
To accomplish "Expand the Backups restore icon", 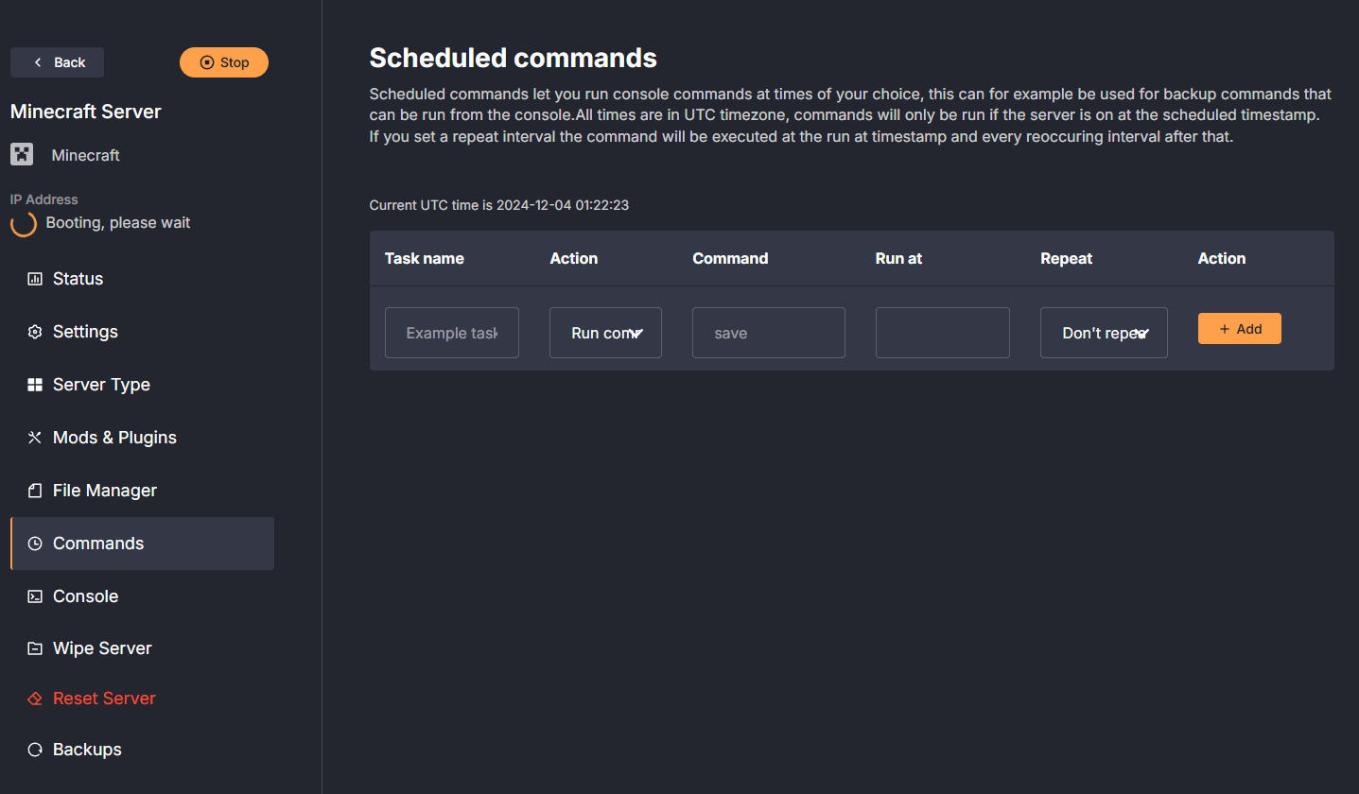I will click(x=34, y=749).
